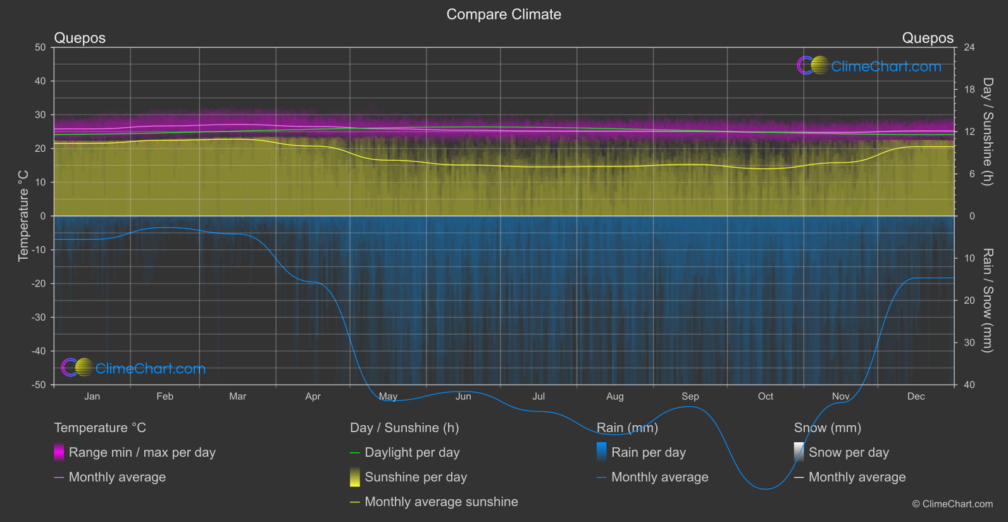Viewport: 1008px width, 522px height.
Task: Click the 'Snow (mm)' legend heading
Action: point(828,428)
